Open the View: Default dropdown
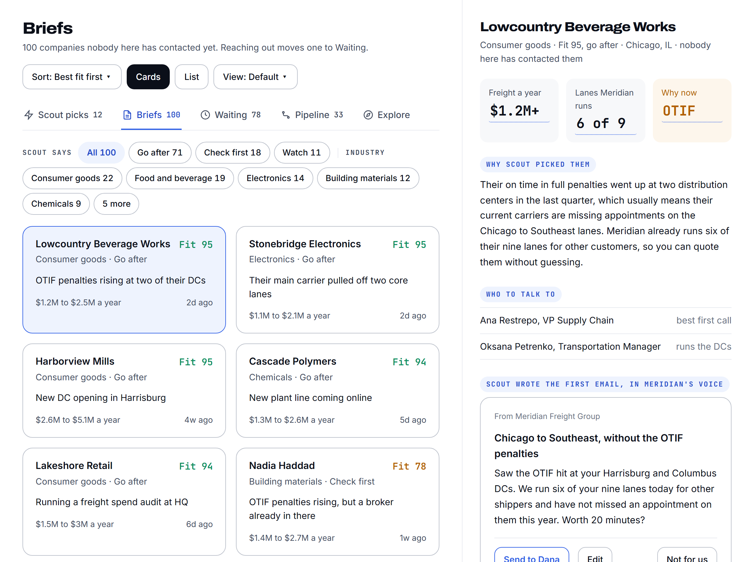749x562 pixels. (x=255, y=77)
